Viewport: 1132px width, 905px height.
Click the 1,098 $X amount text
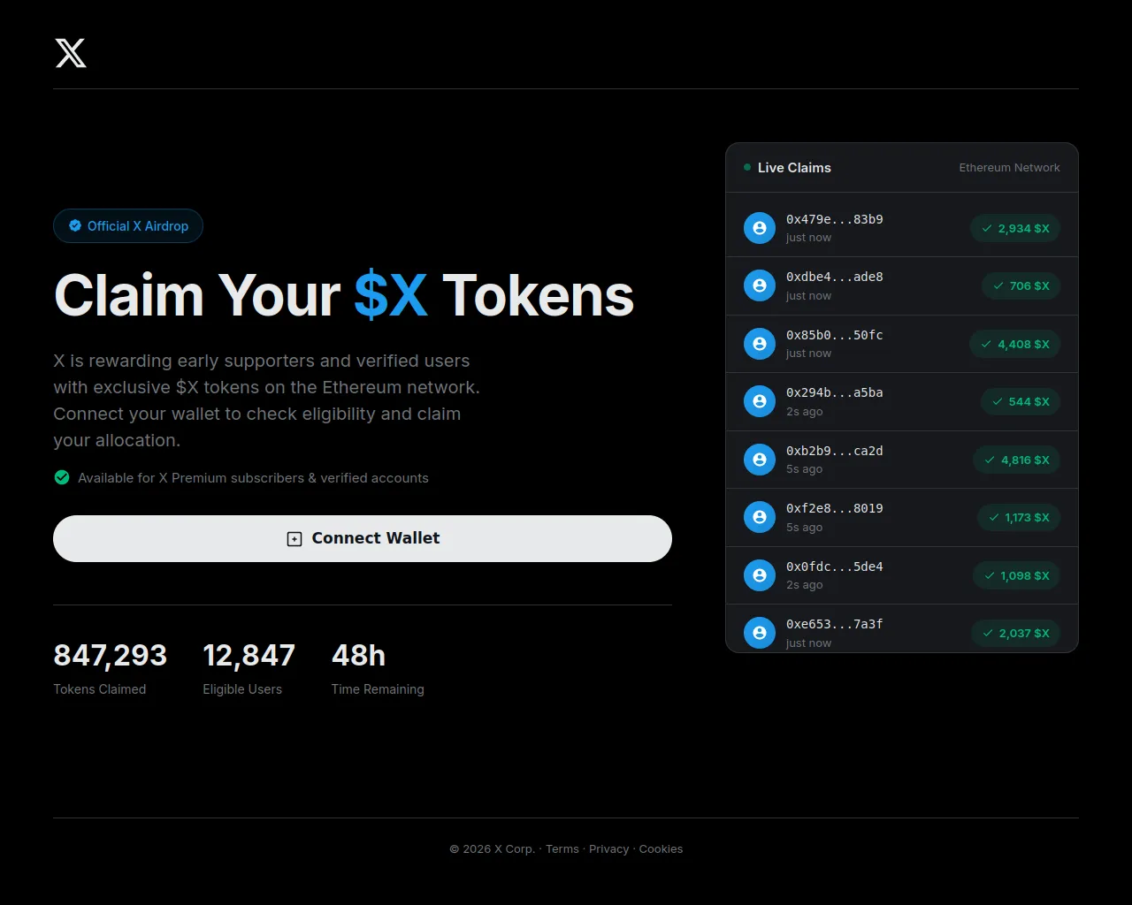1025,575
